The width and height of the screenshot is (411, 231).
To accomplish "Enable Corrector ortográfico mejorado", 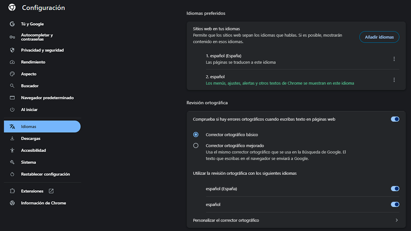I will point(196,145).
